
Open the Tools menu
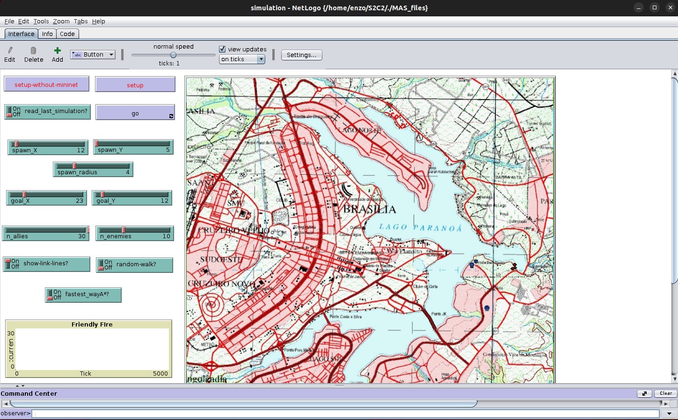41,21
